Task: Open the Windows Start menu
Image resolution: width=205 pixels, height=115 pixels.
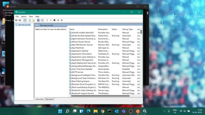Action: (60, 111)
